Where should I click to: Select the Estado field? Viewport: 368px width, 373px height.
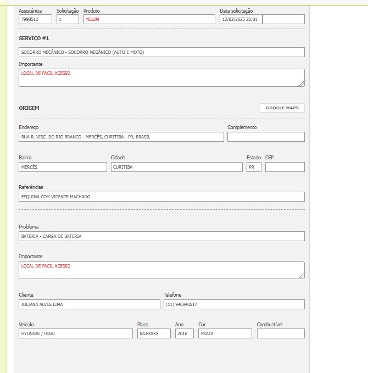[x=253, y=167]
